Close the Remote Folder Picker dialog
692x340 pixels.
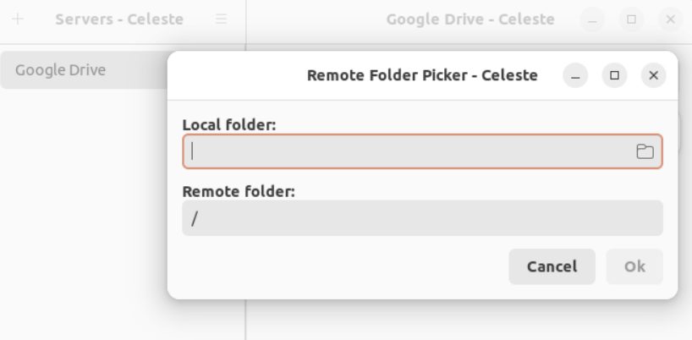(653, 75)
